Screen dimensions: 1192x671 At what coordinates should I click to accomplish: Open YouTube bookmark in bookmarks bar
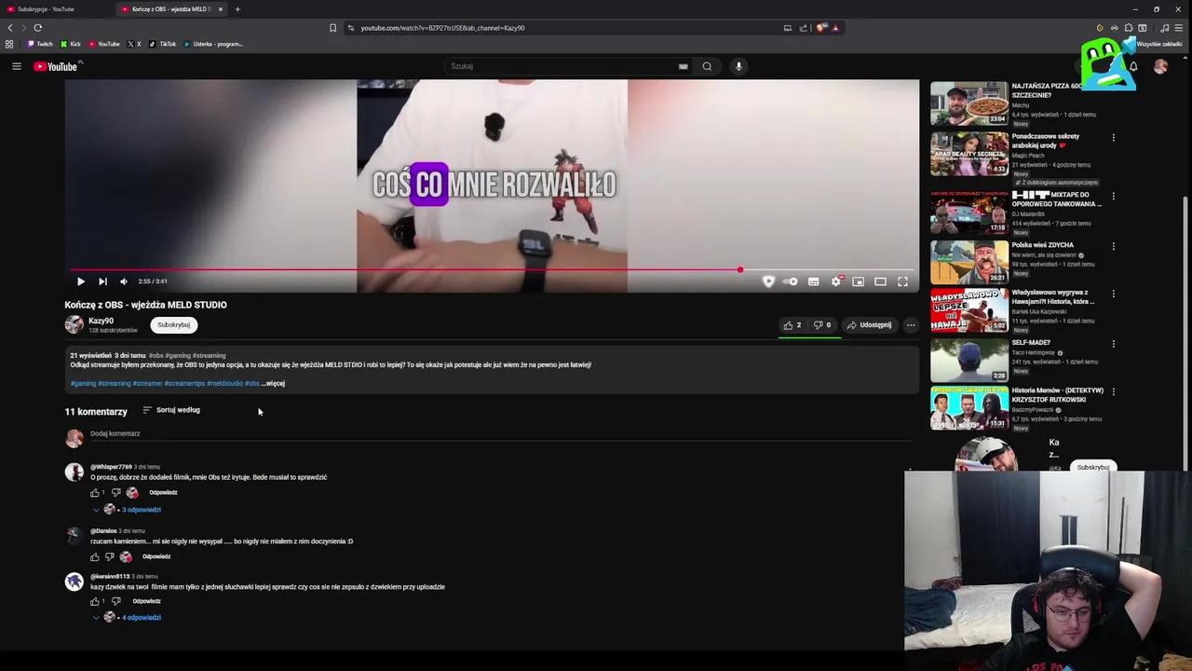click(x=104, y=44)
